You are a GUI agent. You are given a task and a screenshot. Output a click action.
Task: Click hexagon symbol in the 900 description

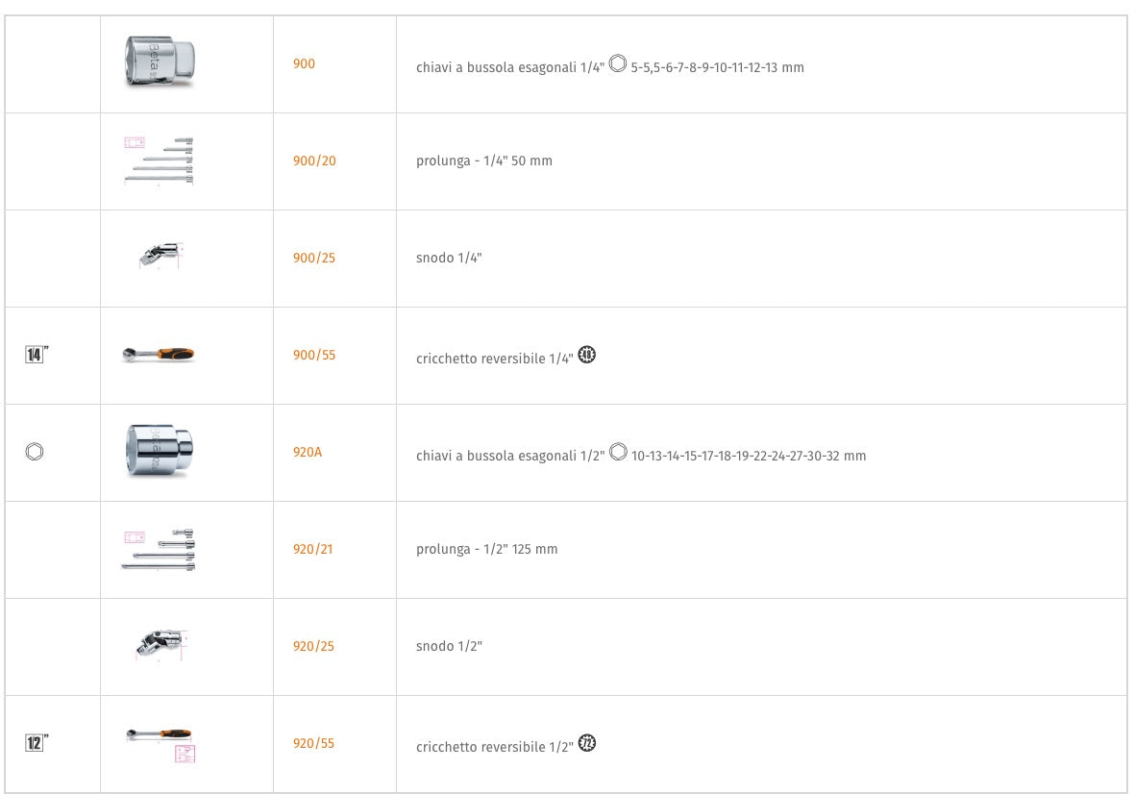[x=617, y=65]
